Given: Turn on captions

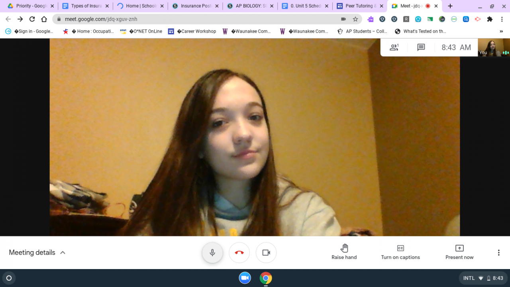Looking at the screenshot, I should click(x=400, y=252).
